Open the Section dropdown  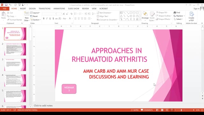coord(35,20)
